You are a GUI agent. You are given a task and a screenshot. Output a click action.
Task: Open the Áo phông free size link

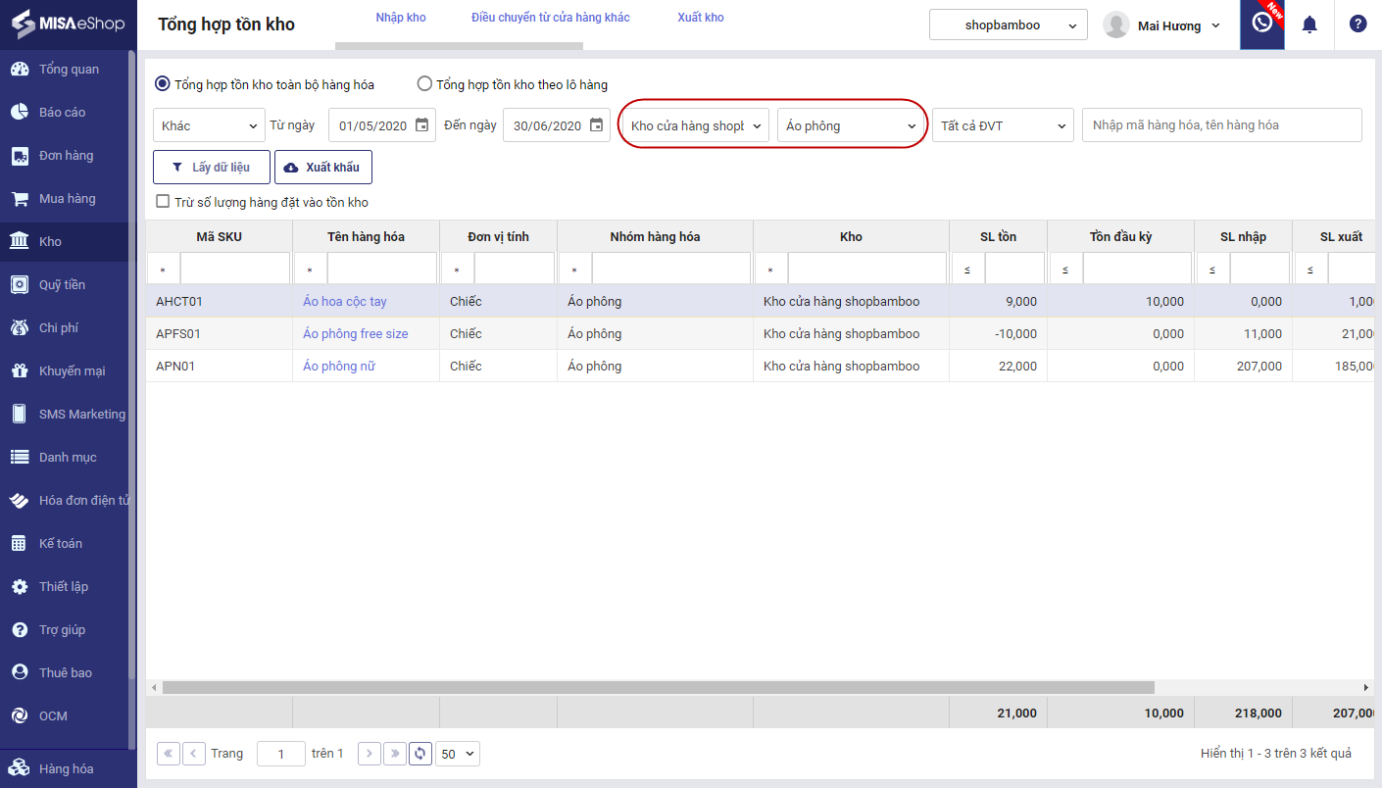click(356, 334)
